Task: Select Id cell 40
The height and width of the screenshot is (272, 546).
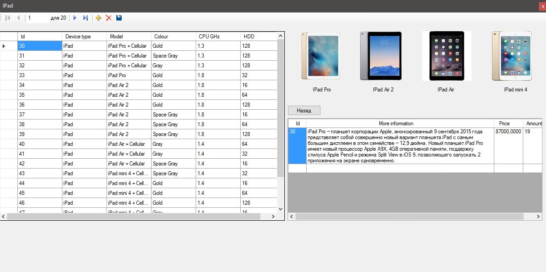Action: click(x=40, y=144)
